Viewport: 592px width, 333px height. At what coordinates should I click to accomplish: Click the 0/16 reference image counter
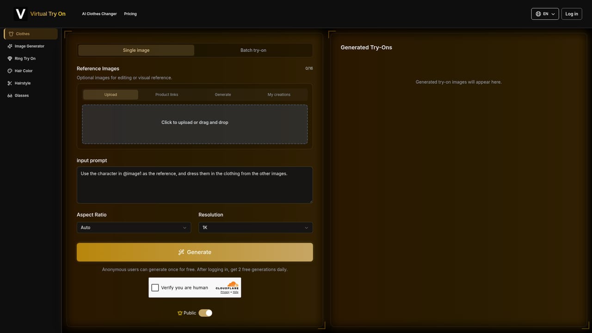(309, 68)
